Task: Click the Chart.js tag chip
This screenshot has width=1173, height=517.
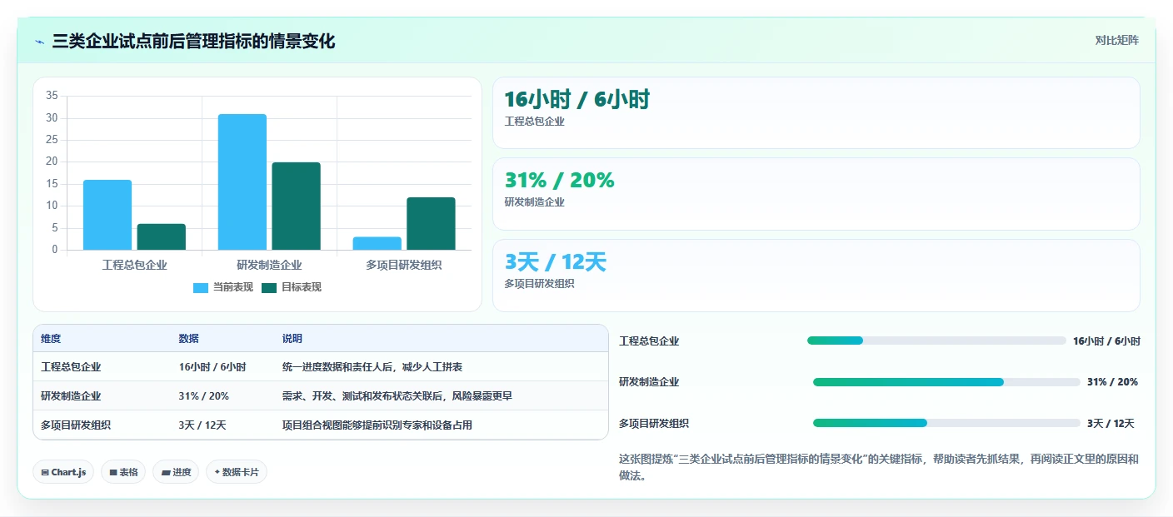Action: point(63,472)
